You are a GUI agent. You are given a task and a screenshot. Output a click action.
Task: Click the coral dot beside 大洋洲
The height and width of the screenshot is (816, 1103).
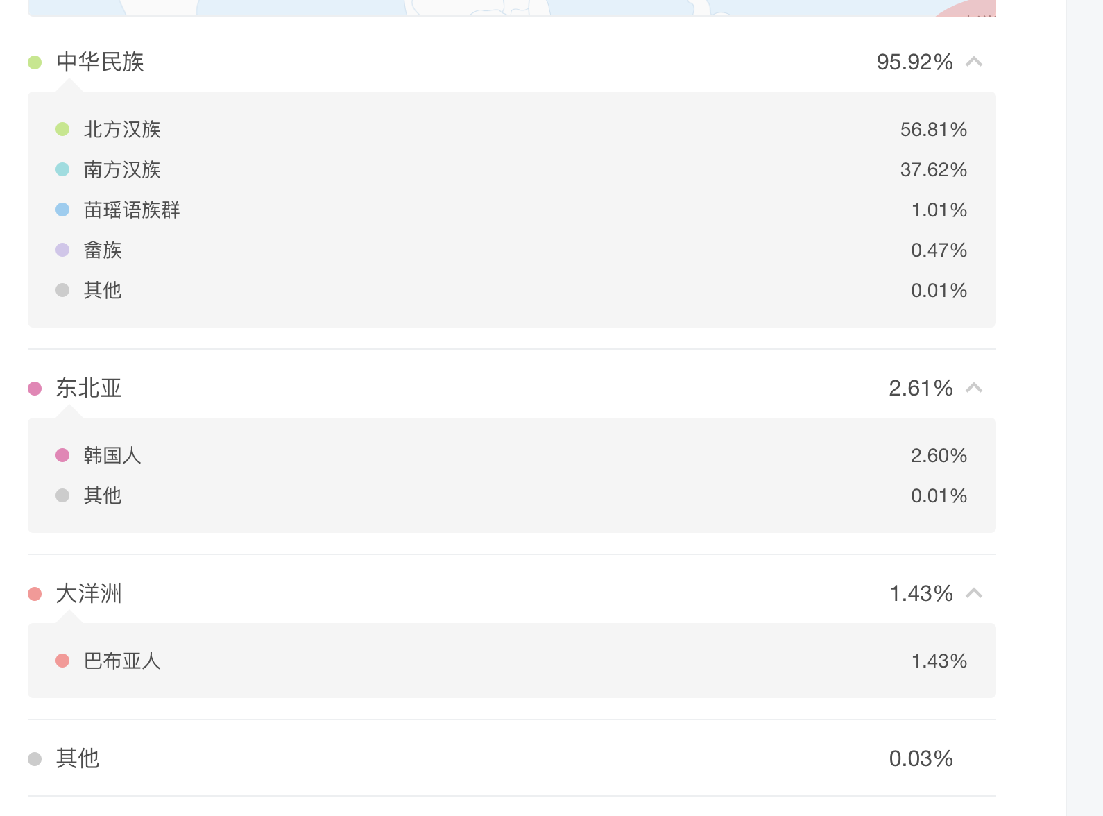pos(35,594)
